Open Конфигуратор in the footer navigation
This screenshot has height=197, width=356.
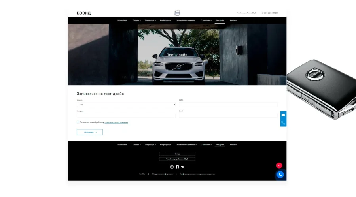pyautogui.click(x=165, y=144)
